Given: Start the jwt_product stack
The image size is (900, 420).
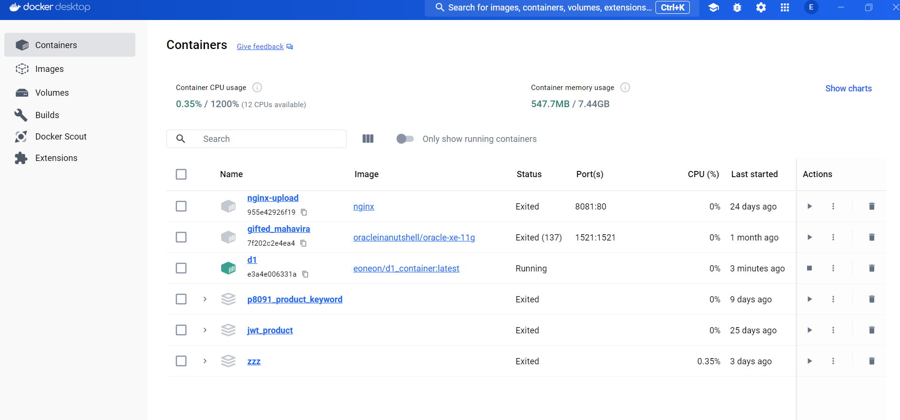Looking at the screenshot, I should (x=809, y=330).
